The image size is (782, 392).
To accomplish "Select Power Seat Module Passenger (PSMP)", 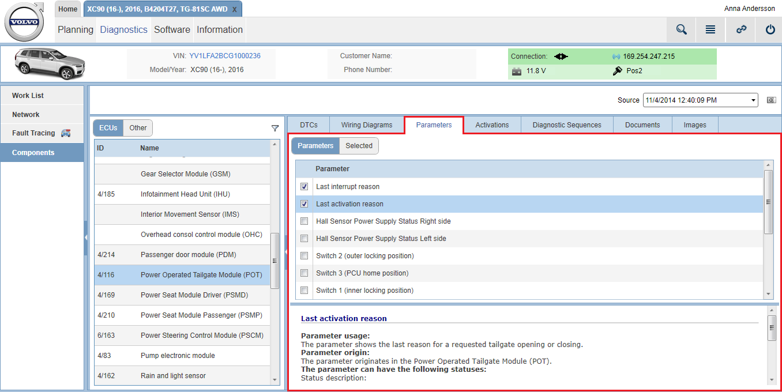I will 182,315.
